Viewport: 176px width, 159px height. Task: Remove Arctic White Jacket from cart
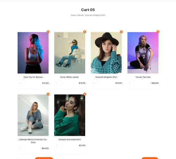tap(84, 32)
